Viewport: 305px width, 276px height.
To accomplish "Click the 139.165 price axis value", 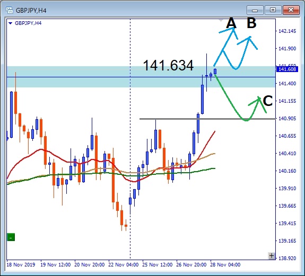I will click(287, 241).
